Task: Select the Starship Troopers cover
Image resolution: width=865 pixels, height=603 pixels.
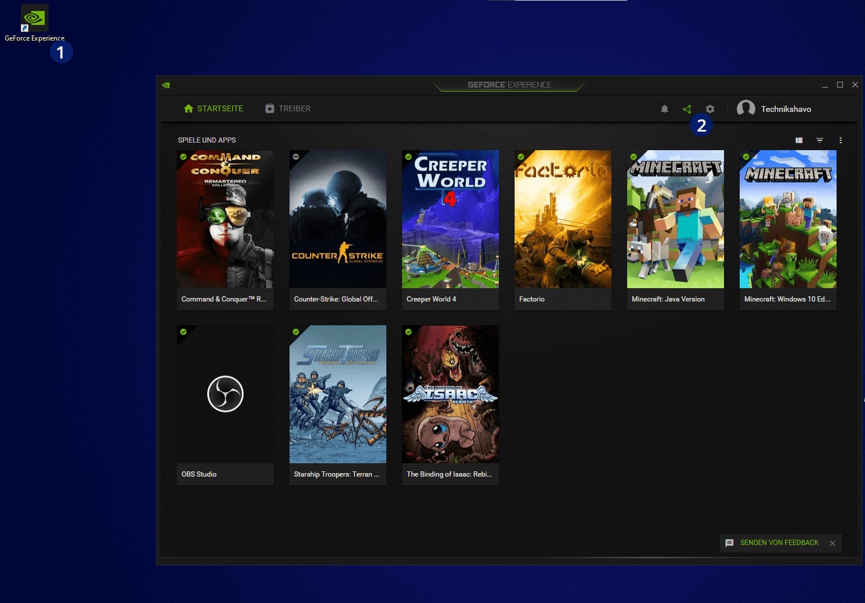Action: coord(338,394)
